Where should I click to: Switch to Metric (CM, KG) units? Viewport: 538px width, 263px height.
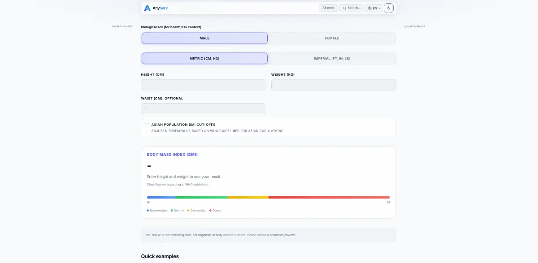point(204,59)
